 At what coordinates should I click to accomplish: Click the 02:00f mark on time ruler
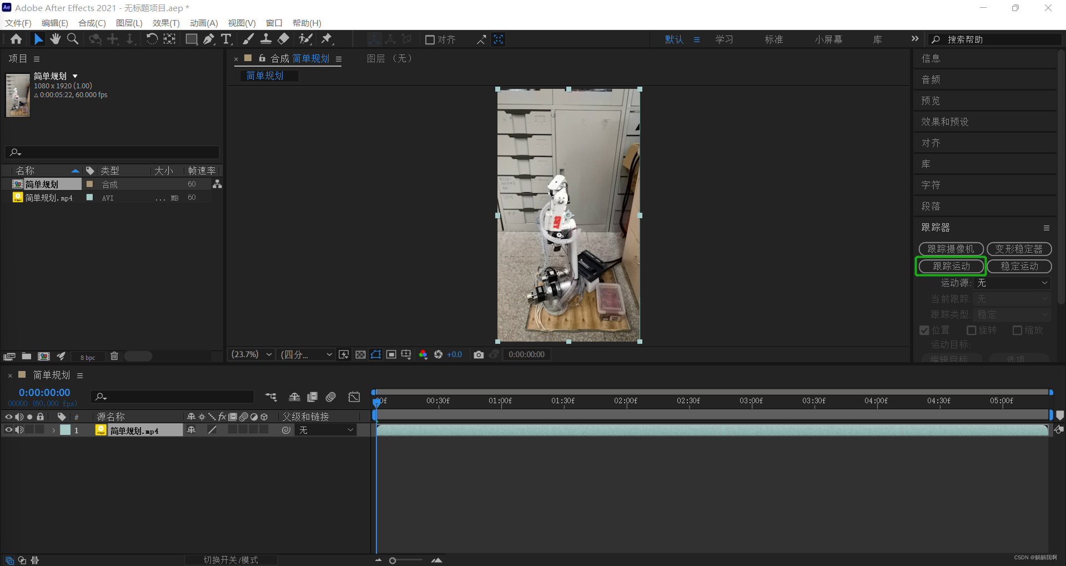pos(626,400)
